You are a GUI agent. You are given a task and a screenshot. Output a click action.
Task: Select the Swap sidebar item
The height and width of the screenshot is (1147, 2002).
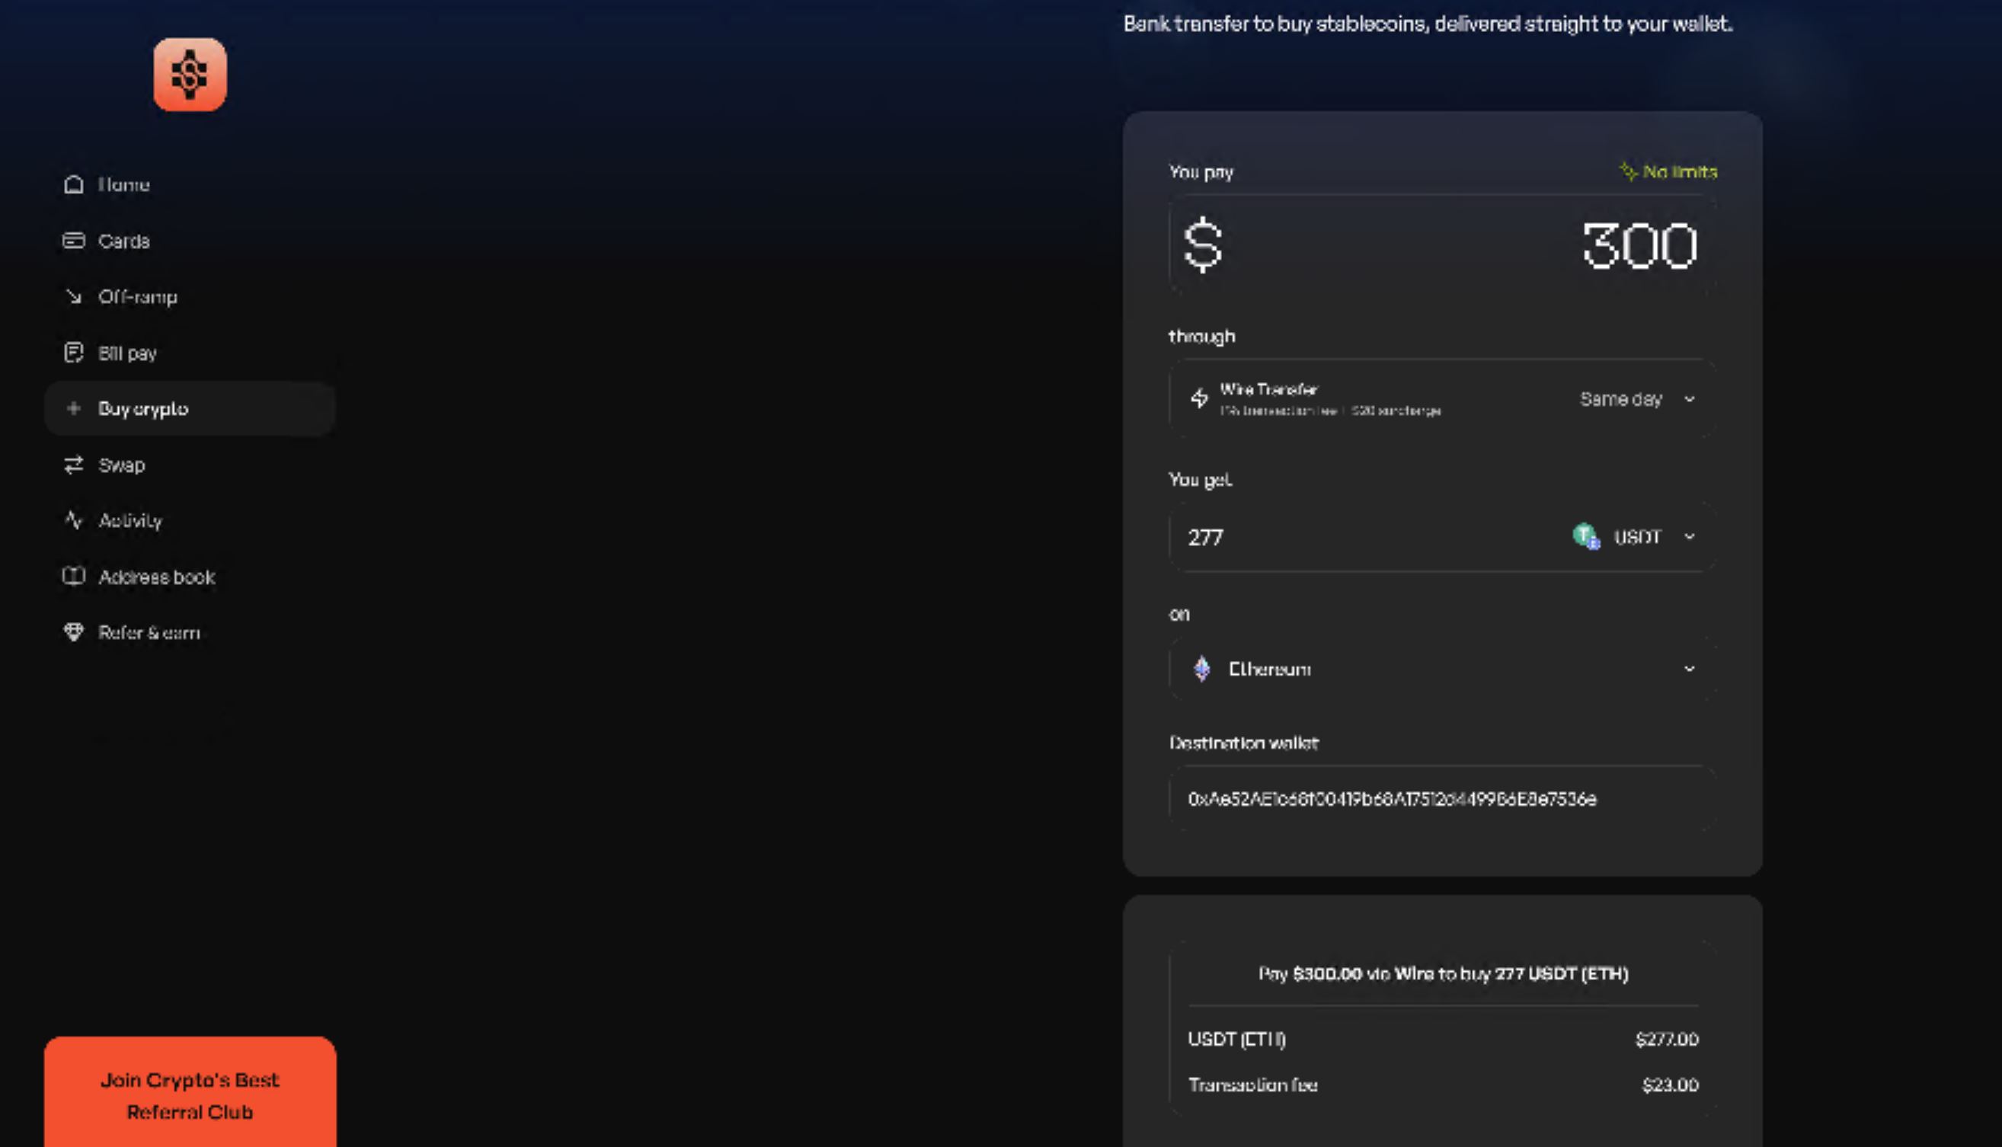[x=121, y=465]
